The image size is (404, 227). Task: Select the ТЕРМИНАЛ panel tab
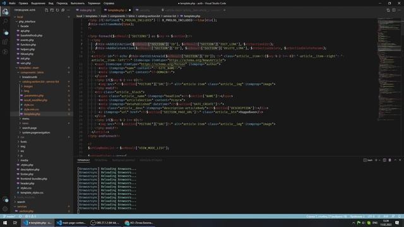[83, 160]
